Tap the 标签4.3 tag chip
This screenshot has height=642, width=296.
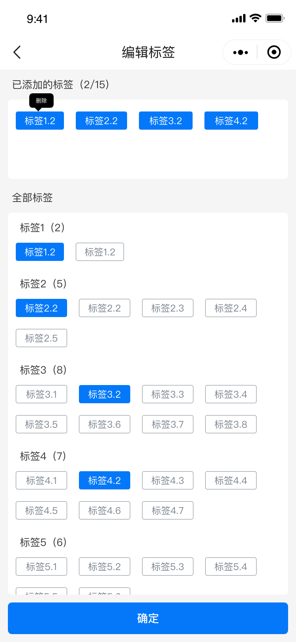tap(168, 480)
